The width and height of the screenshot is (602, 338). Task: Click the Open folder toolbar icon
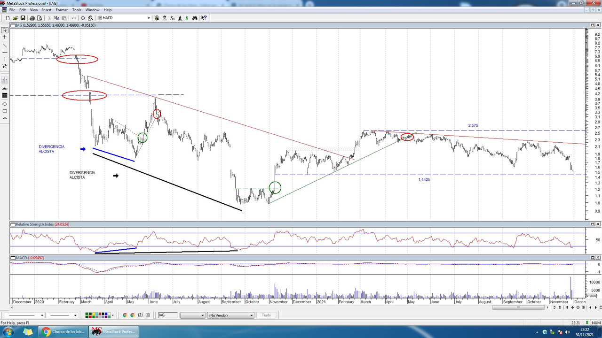click(15, 18)
